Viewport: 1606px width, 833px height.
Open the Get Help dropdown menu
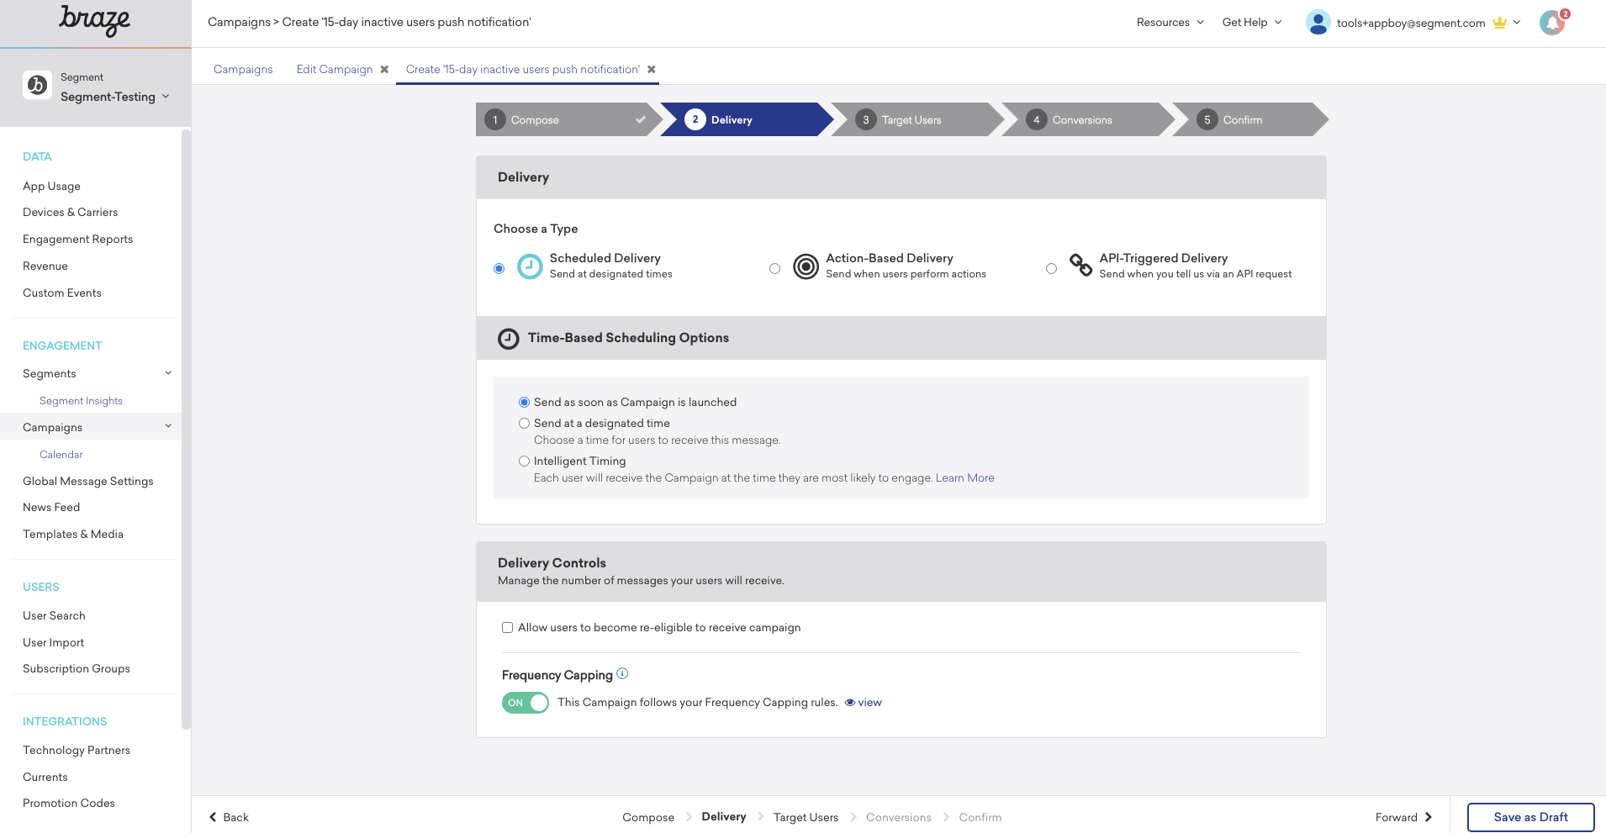tap(1252, 23)
